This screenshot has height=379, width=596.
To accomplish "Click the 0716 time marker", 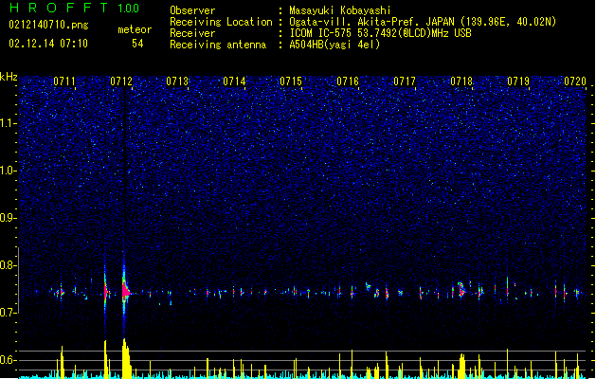I will (348, 81).
